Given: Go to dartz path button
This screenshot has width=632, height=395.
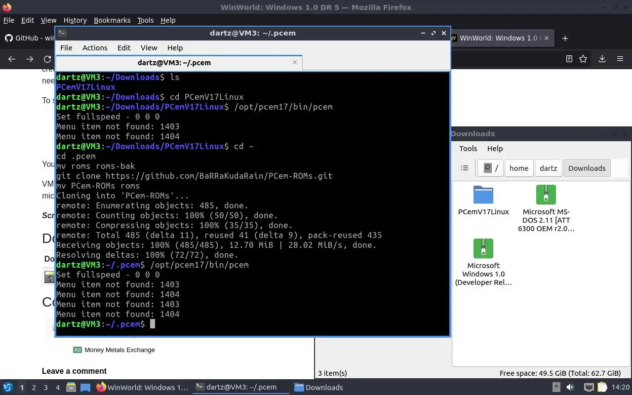Looking at the screenshot, I should point(548,168).
